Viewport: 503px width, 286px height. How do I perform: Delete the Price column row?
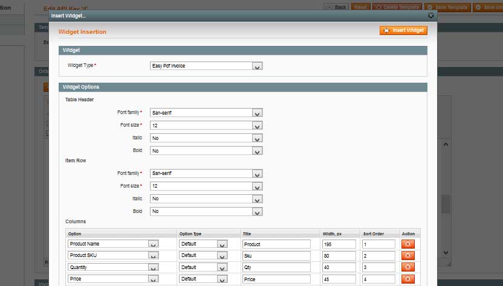407,279
